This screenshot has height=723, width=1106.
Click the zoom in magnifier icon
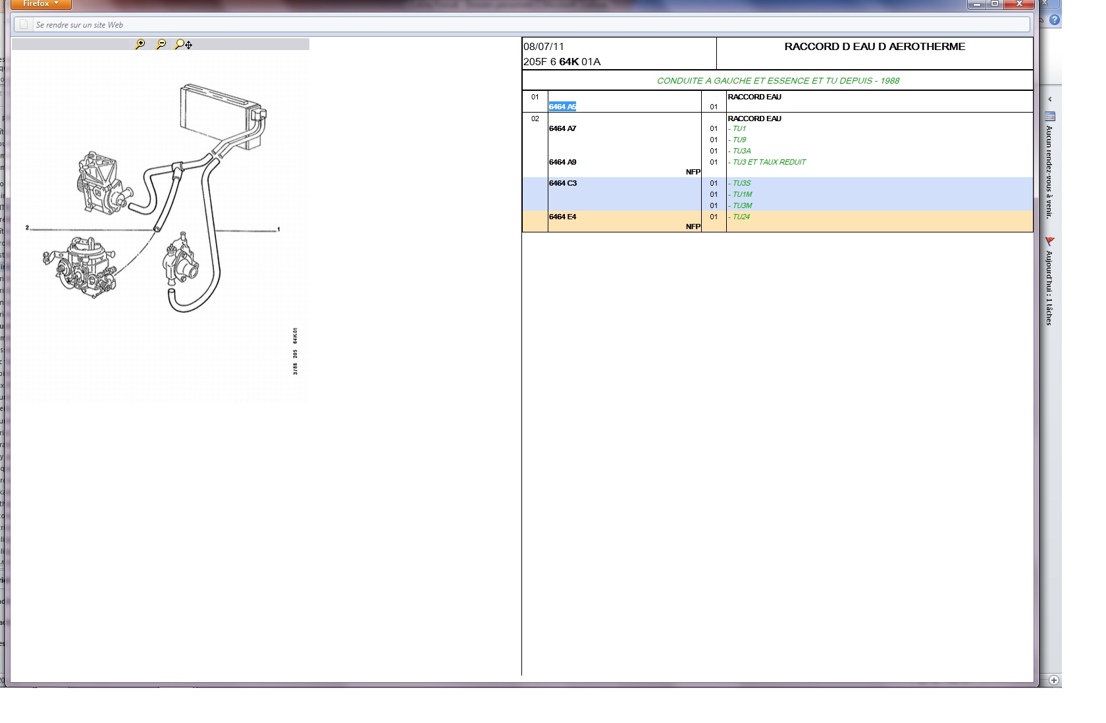140,44
